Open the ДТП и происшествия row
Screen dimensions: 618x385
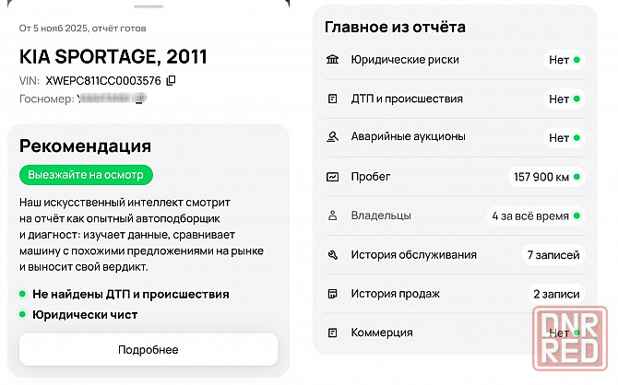tap(456, 99)
